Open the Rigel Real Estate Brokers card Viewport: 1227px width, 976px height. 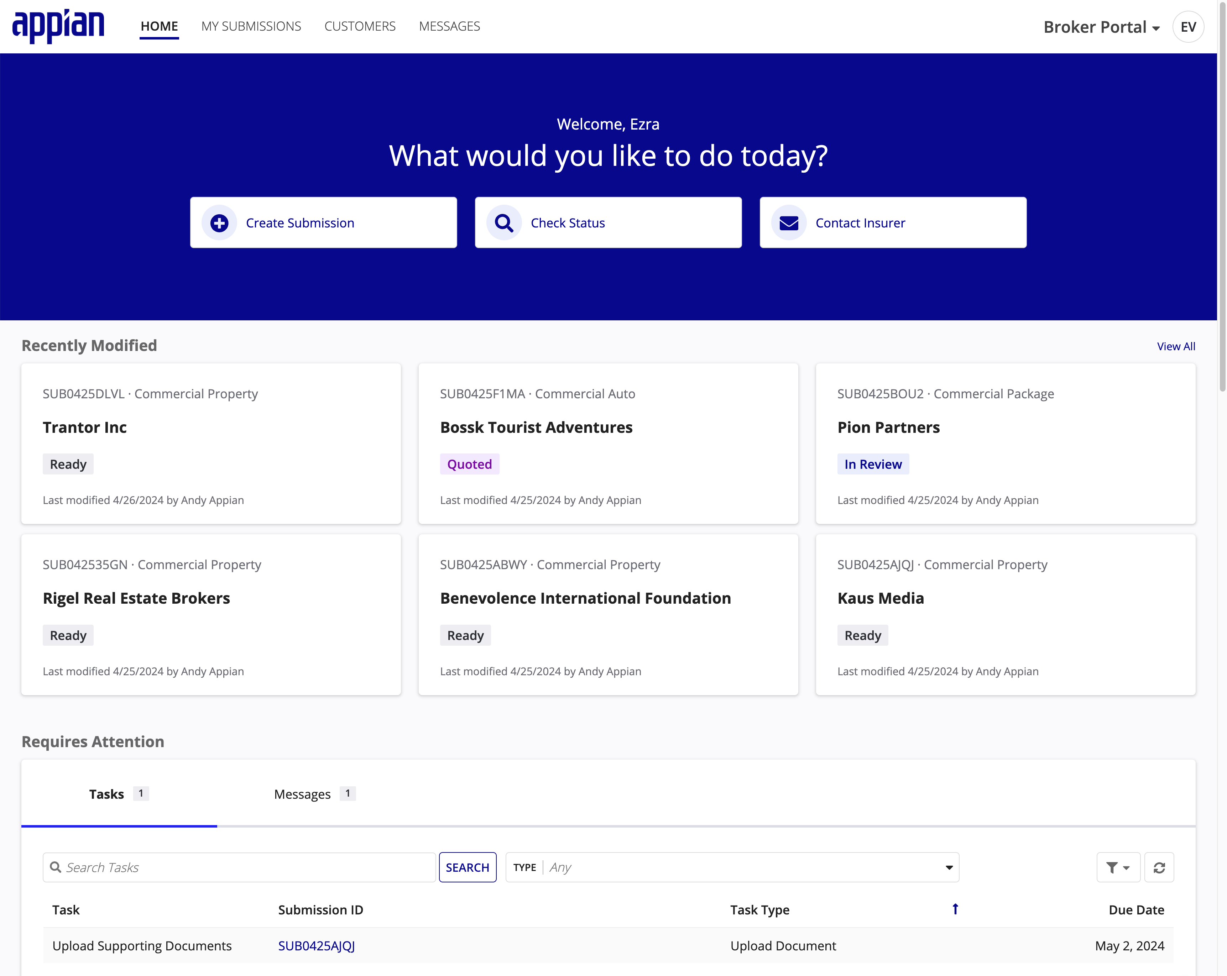coord(211,615)
